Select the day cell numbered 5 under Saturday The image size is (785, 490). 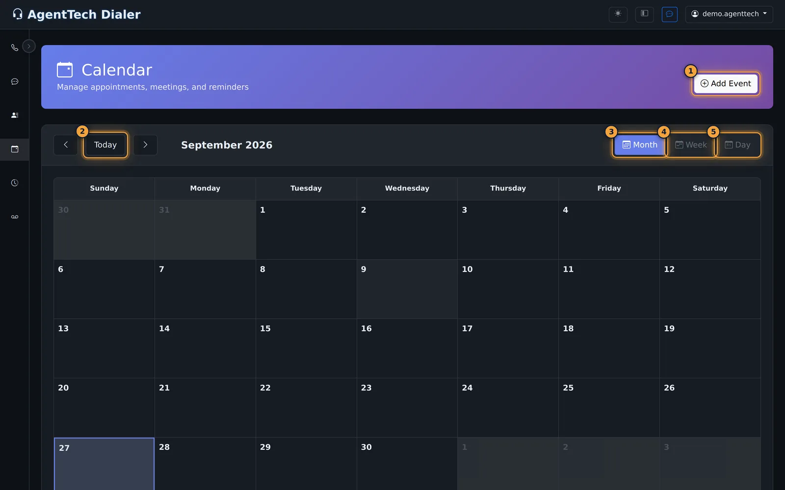click(x=710, y=230)
